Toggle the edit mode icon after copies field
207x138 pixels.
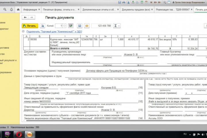click(71, 26)
